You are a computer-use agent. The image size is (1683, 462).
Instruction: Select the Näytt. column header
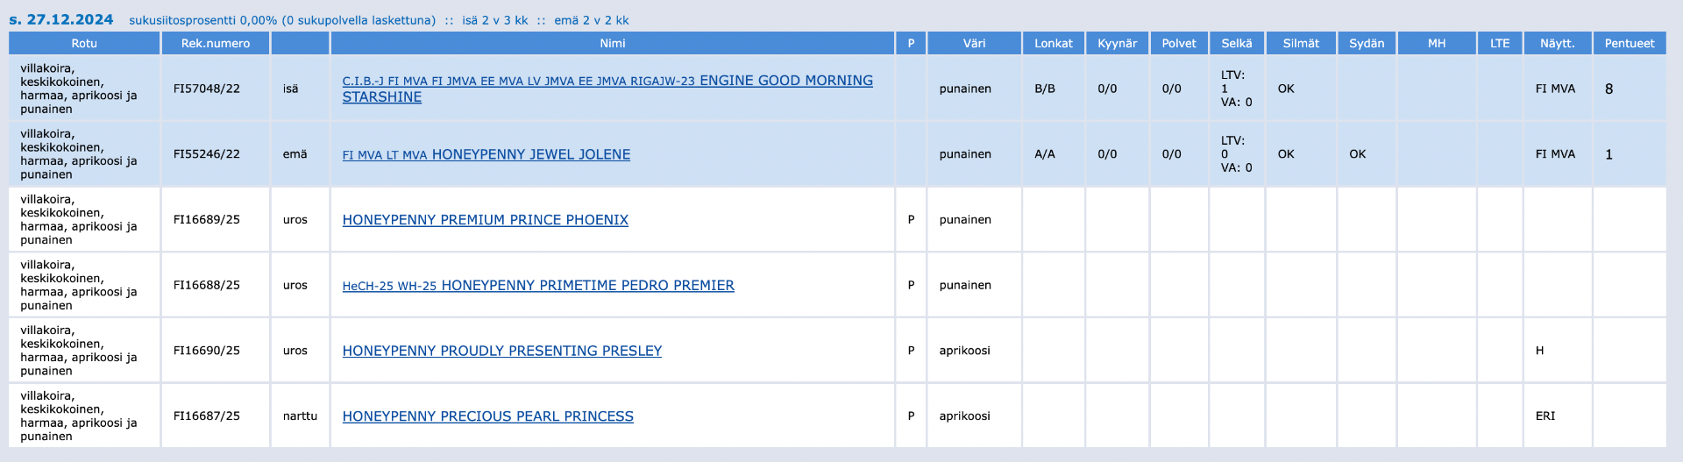coord(1557,43)
